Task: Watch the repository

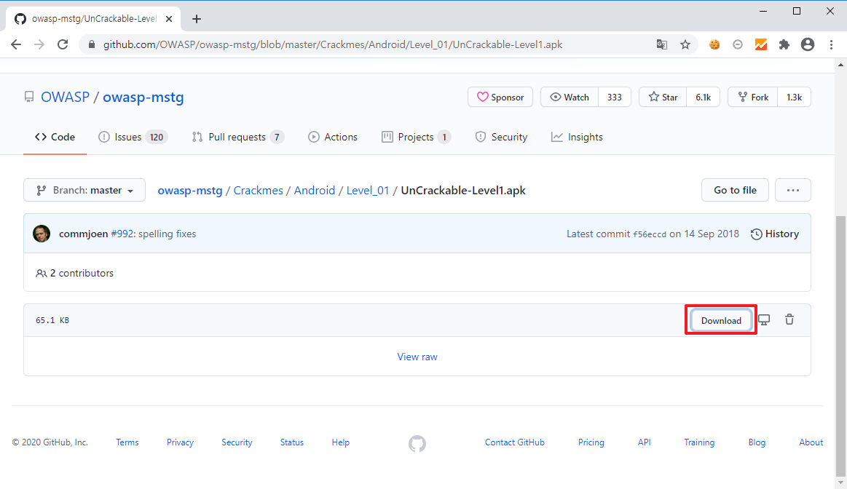Action: point(570,98)
